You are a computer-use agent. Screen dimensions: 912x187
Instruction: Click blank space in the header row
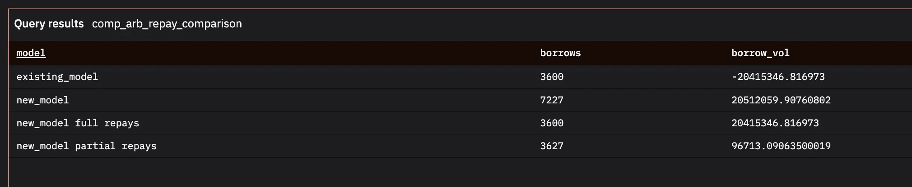[293, 53]
